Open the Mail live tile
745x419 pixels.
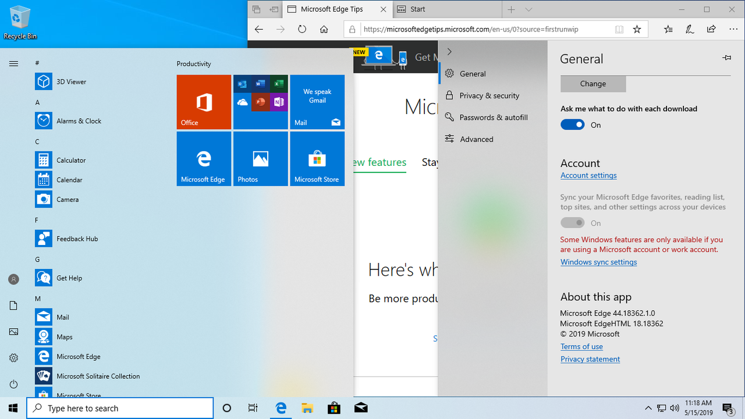[x=317, y=102]
